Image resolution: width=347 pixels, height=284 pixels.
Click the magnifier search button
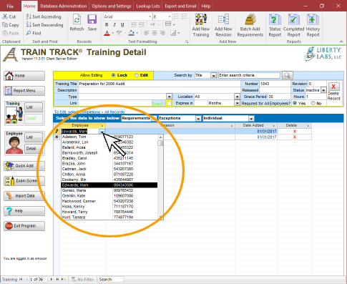[288, 75]
